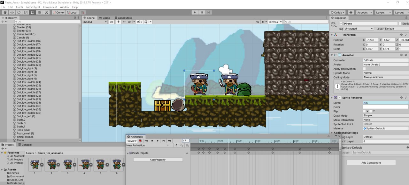The image size is (409, 185).
Task: Open the scene component tools icon
Action: (x=258, y=22)
